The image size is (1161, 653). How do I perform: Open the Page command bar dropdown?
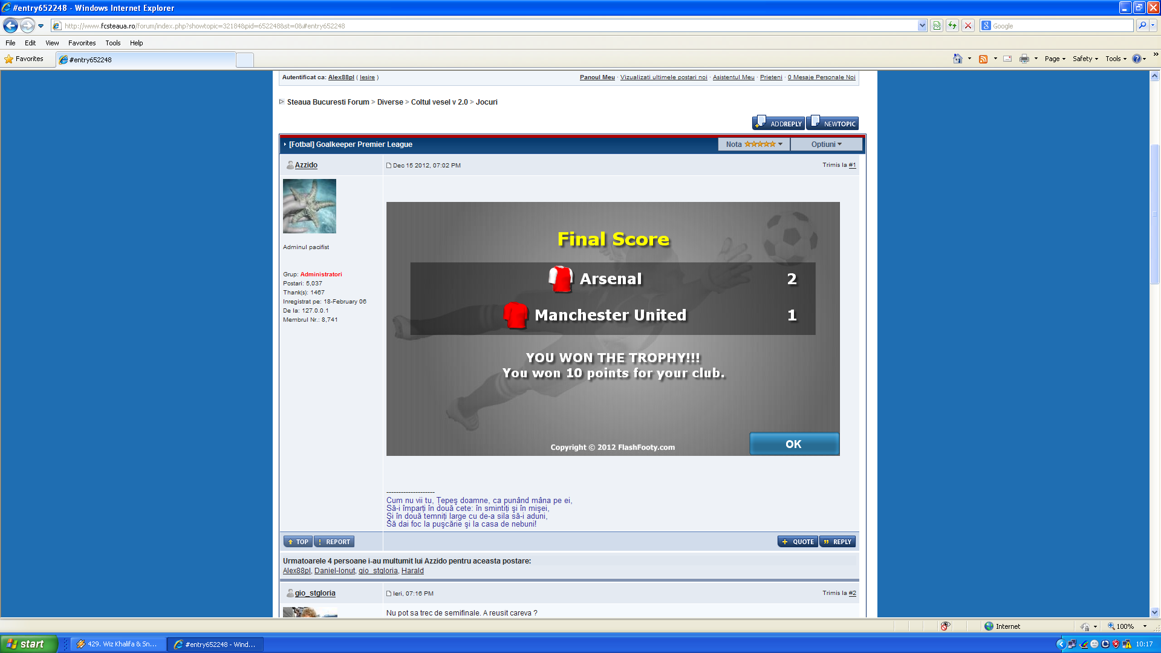[1055, 59]
